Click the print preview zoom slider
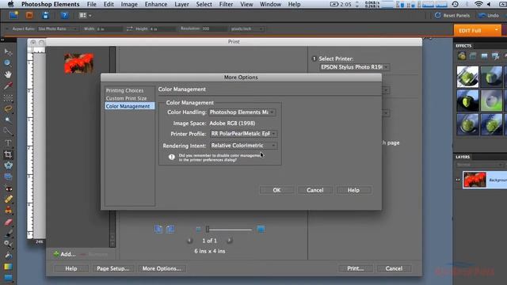 pos(229,230)
